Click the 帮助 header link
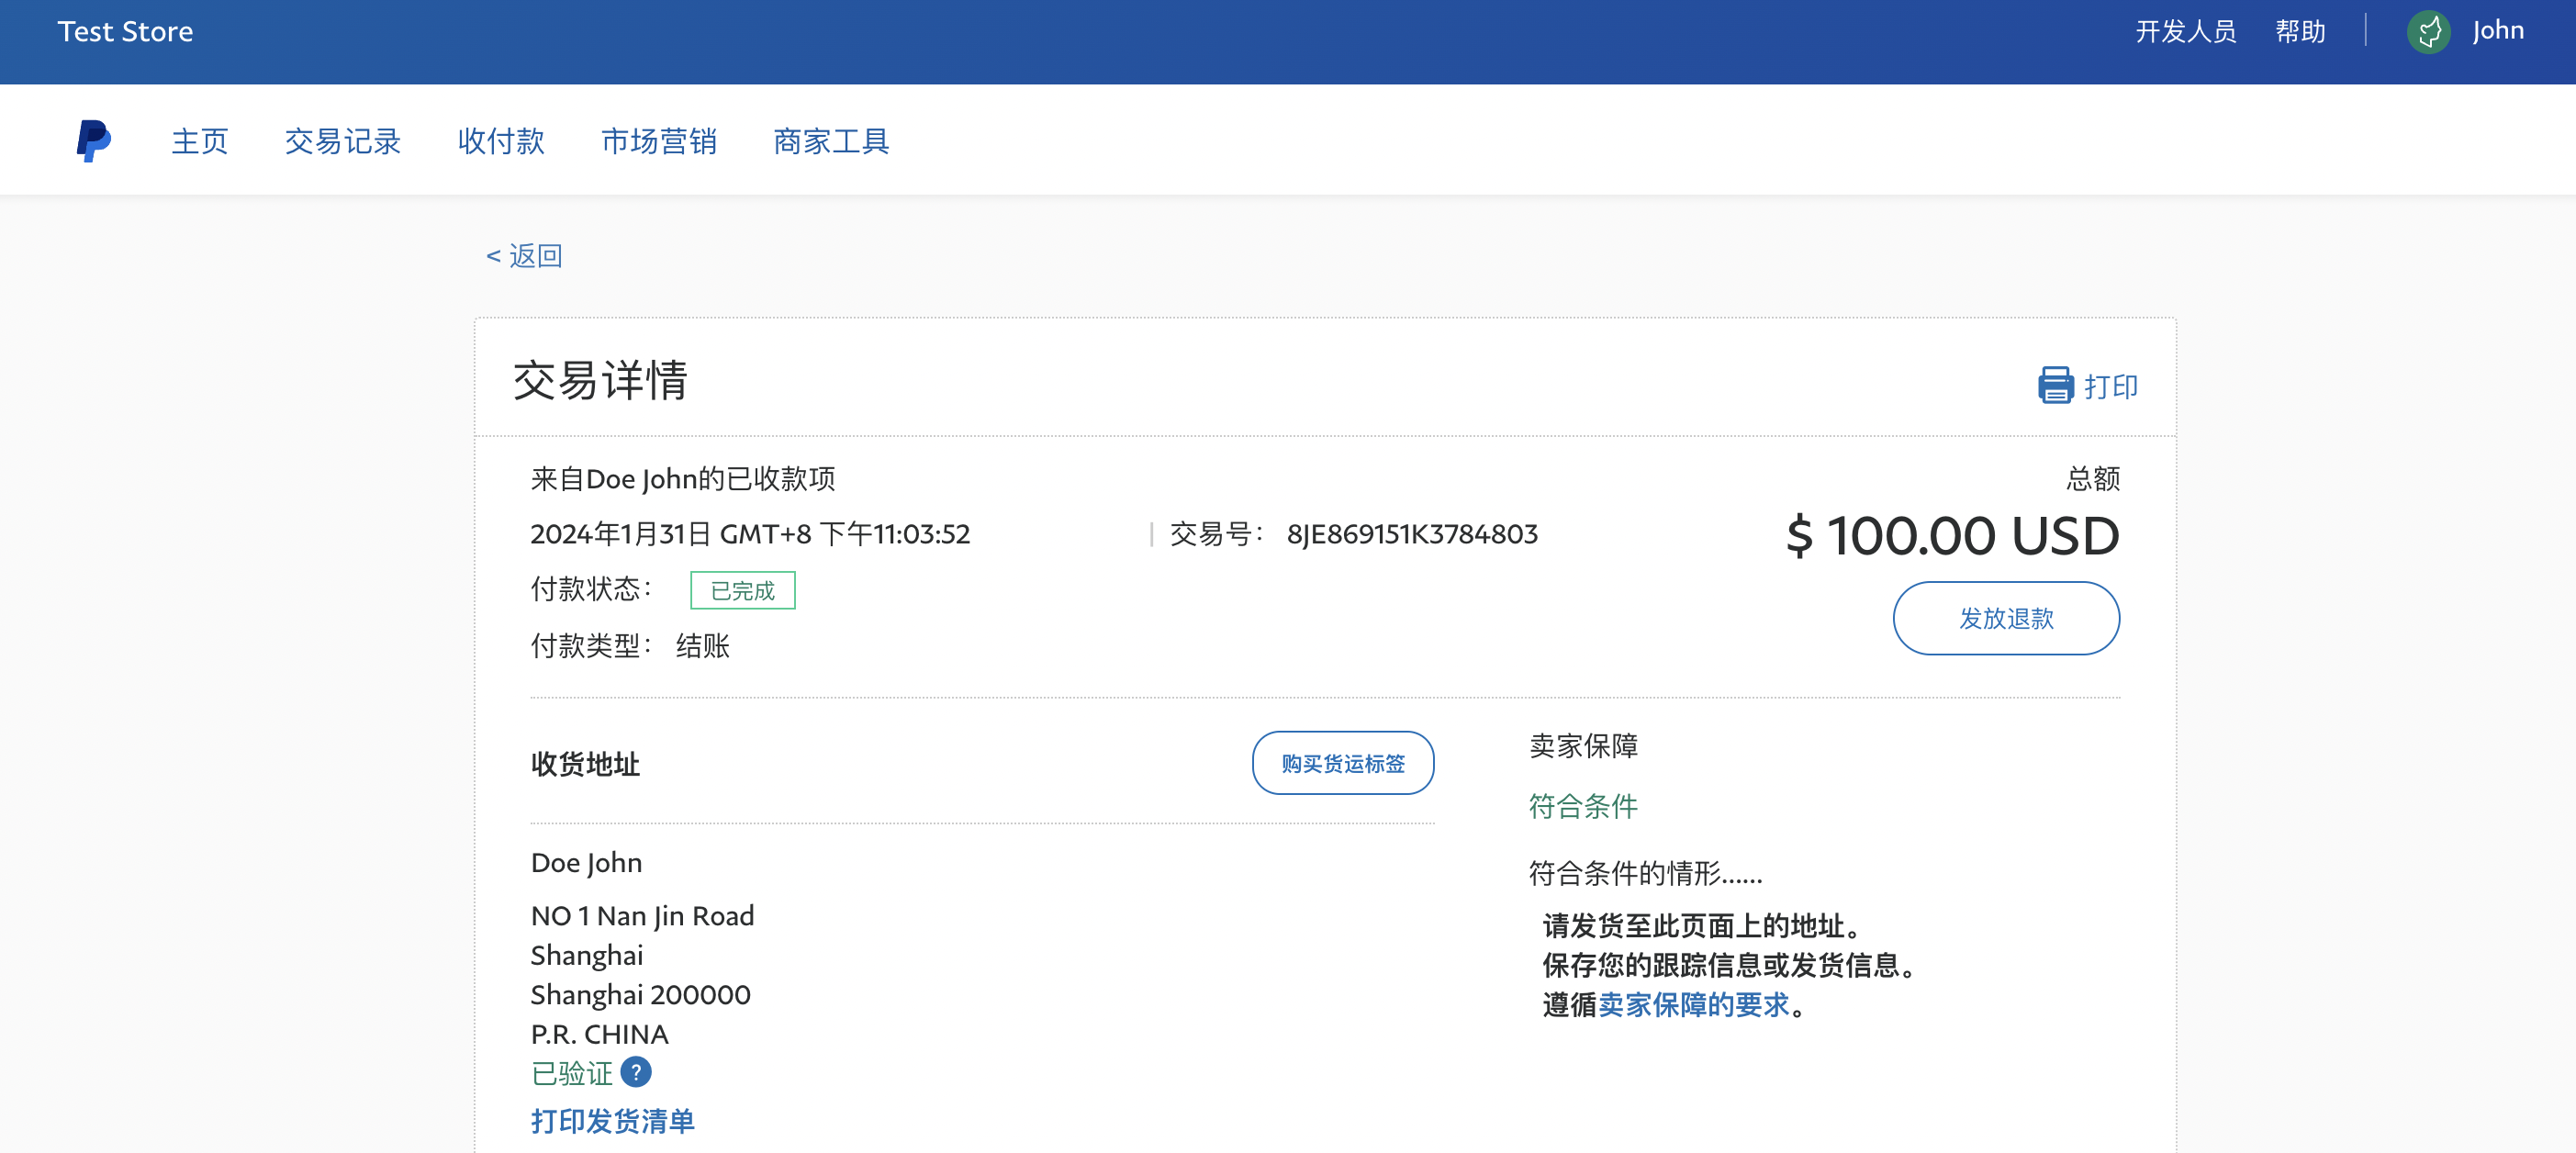This screenshot has height=1153, width=2576. [x=2299, y=32]
